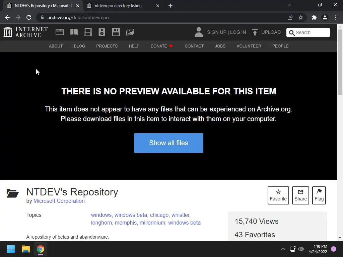Click the page vertical scrollbar thumb
The image size is (343, 257).
[340, 62]
